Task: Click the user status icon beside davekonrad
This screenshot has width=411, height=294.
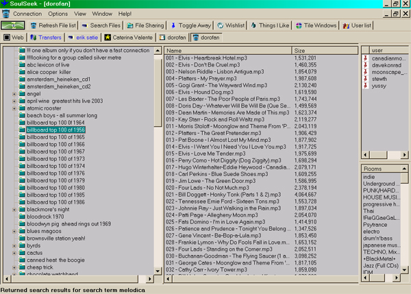Action: click(x=366, y=65)
